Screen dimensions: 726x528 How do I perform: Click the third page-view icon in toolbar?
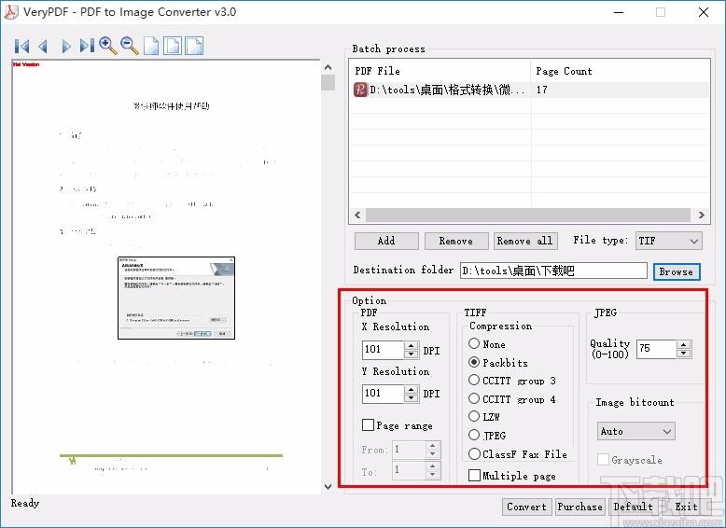click(194, 46)
